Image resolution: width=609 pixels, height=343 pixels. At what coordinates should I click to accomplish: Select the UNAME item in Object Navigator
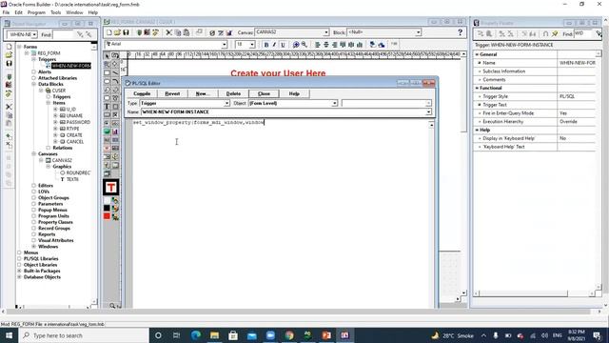pyautogui.click(x=74, y=116)
